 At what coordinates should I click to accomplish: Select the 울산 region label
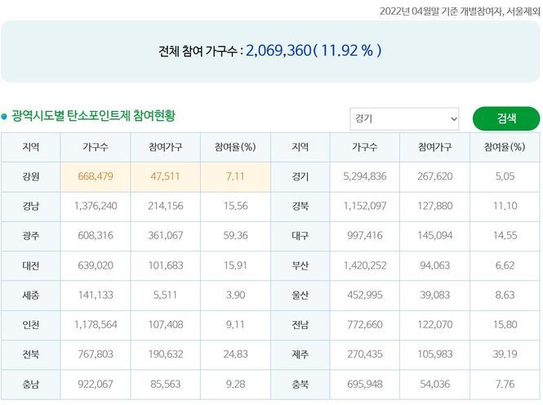click(x=300, y=296)
